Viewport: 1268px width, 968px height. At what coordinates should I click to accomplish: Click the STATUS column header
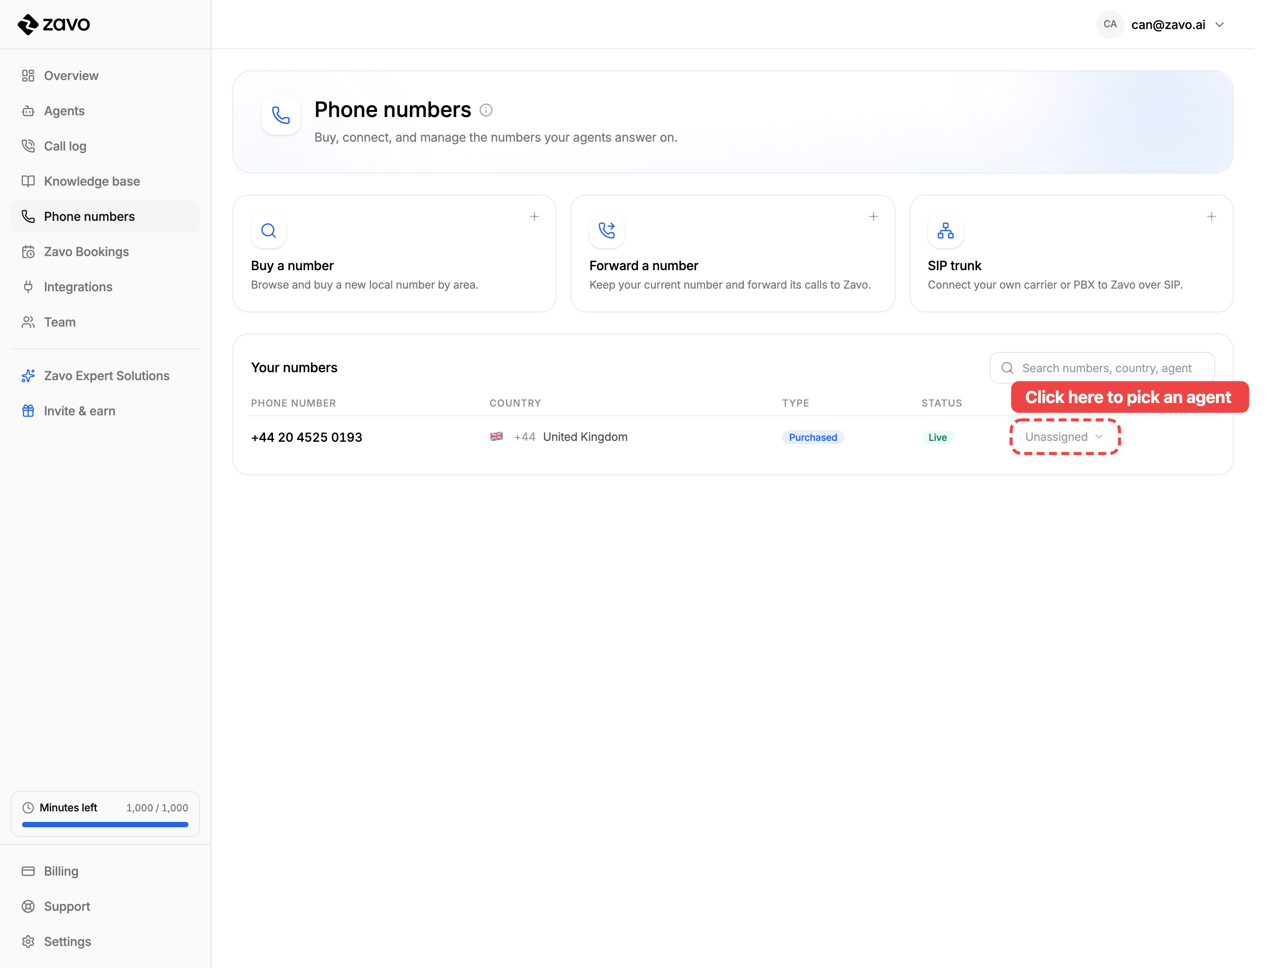tap(942, 403)
